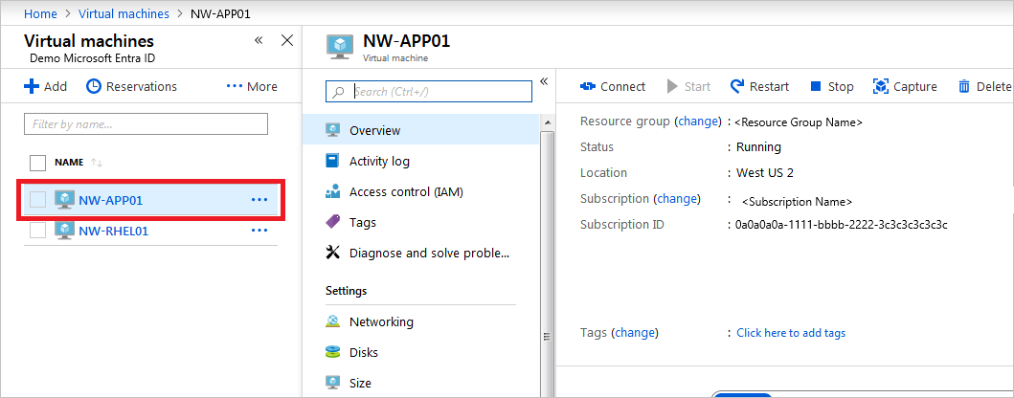
Task: Click the magnifier icon in the search box
Action: point(338,92)
